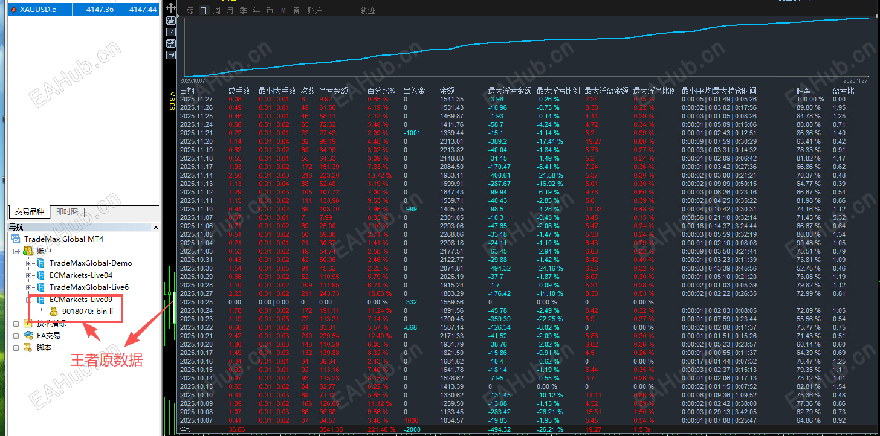Viewport: 880px width, 436px height.
Task: Click the 出入金 column header
Action: [x=414, y=91]
